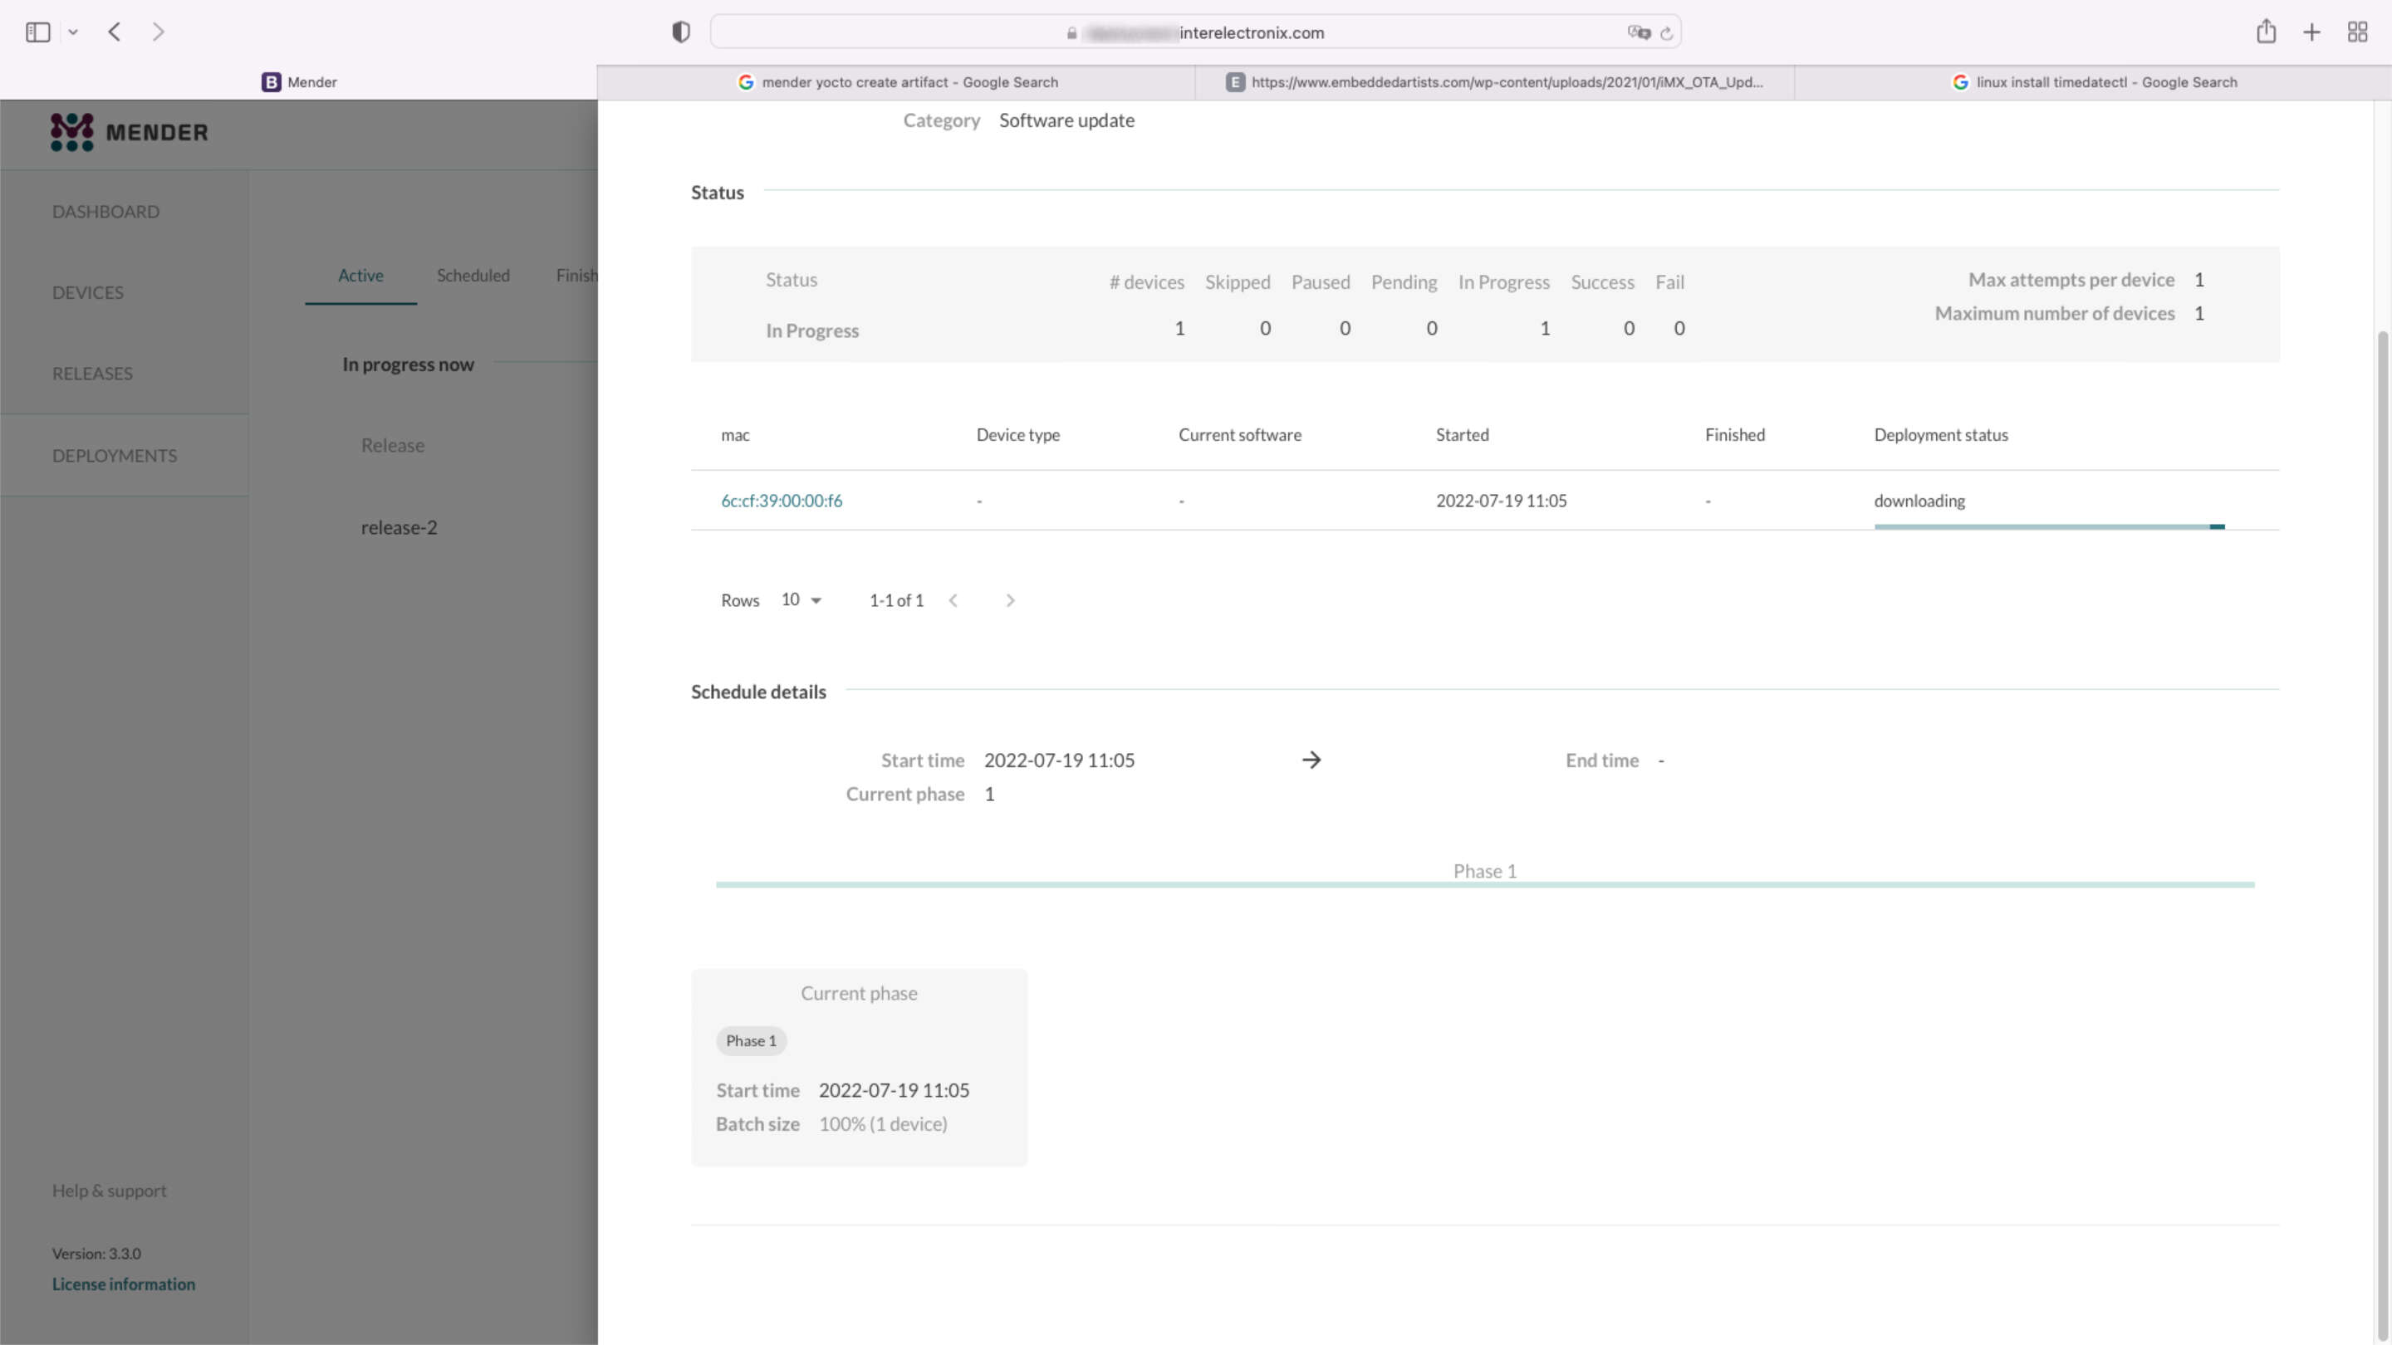Click browser history forward arrow

(158, 32)
